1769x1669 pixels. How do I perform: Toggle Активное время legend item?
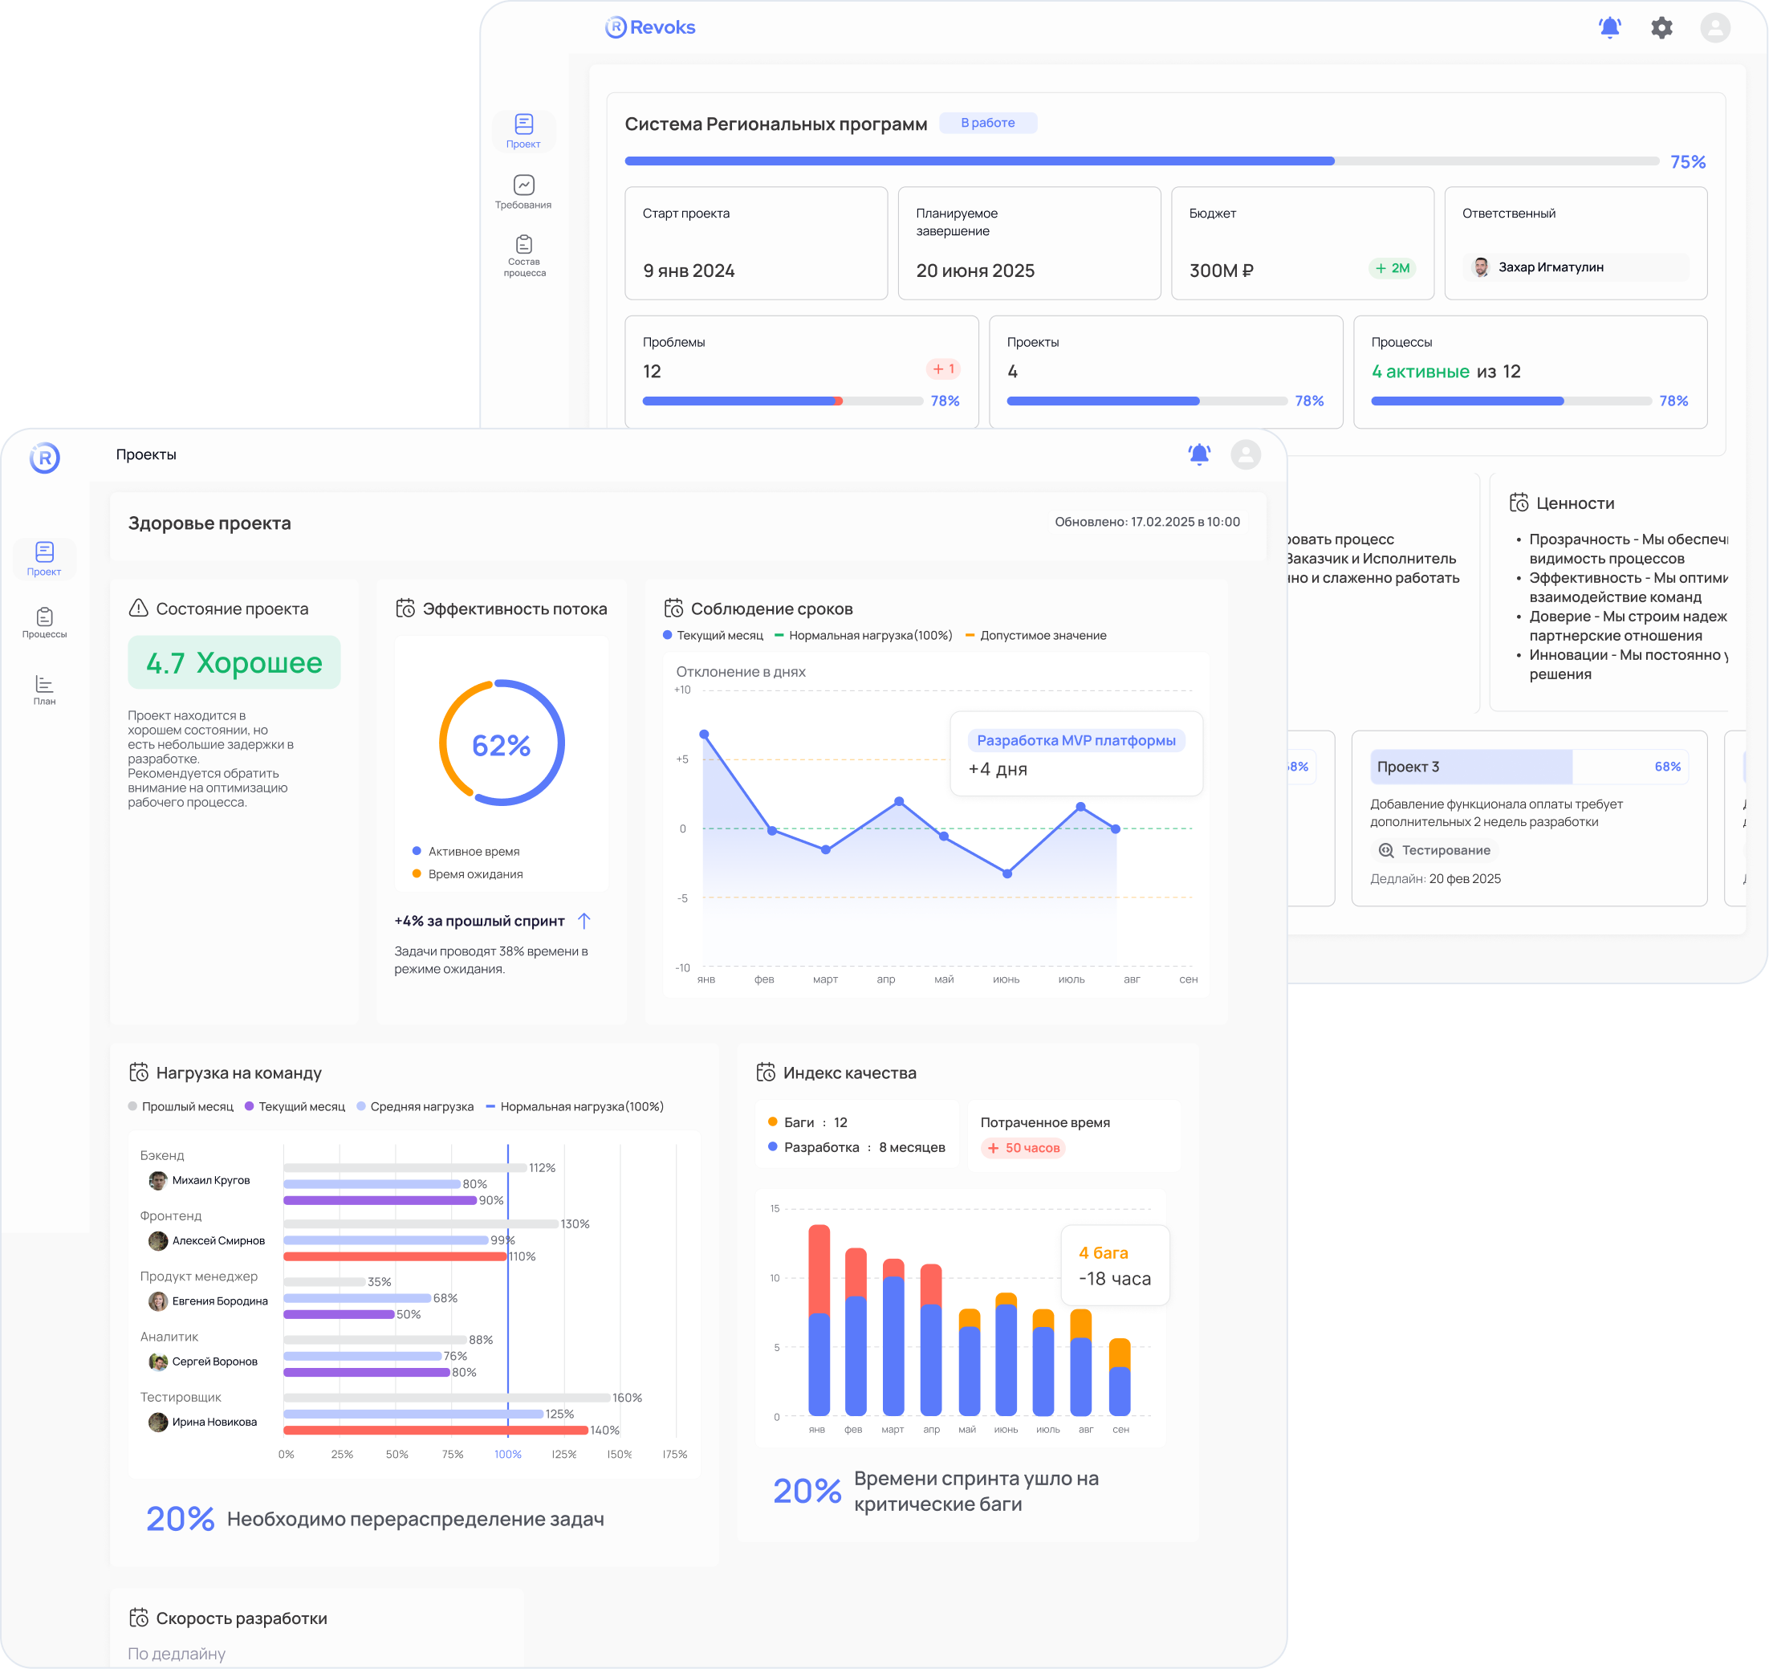coord(466,851)
